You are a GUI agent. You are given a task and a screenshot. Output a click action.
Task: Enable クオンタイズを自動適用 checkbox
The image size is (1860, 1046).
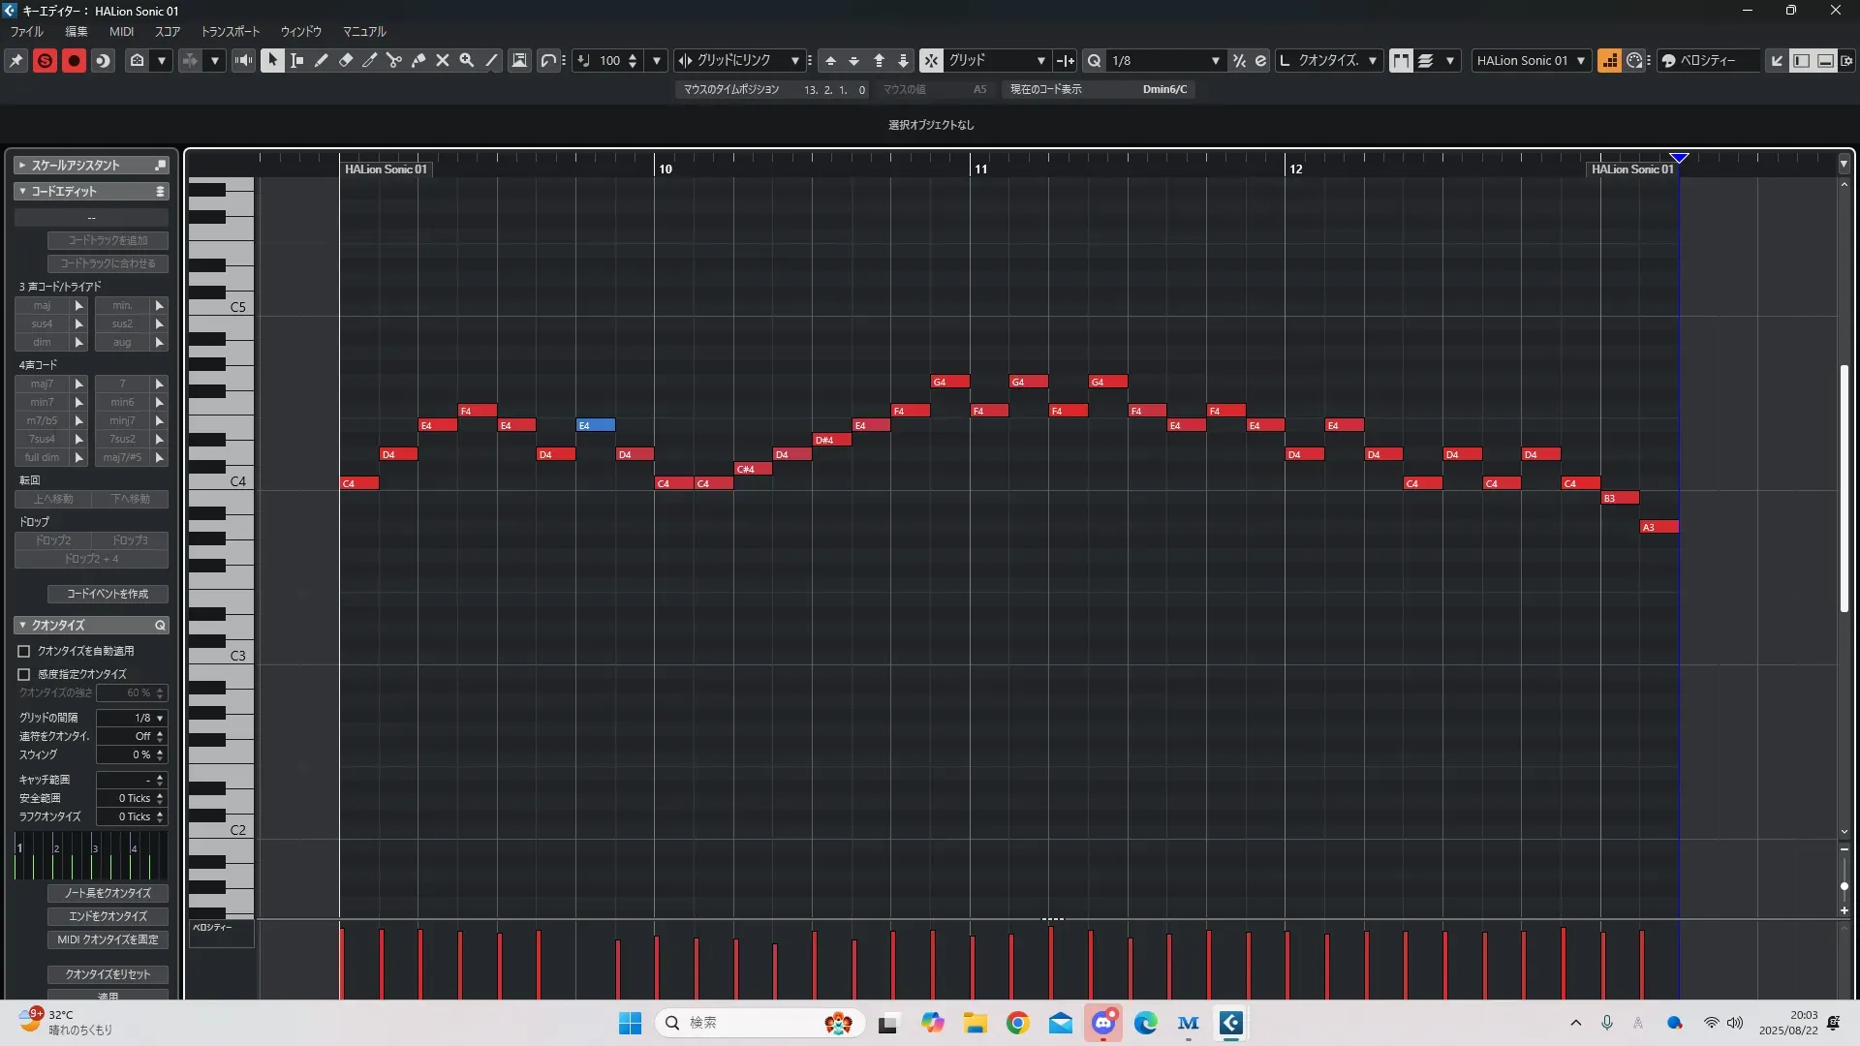point(24,652)
